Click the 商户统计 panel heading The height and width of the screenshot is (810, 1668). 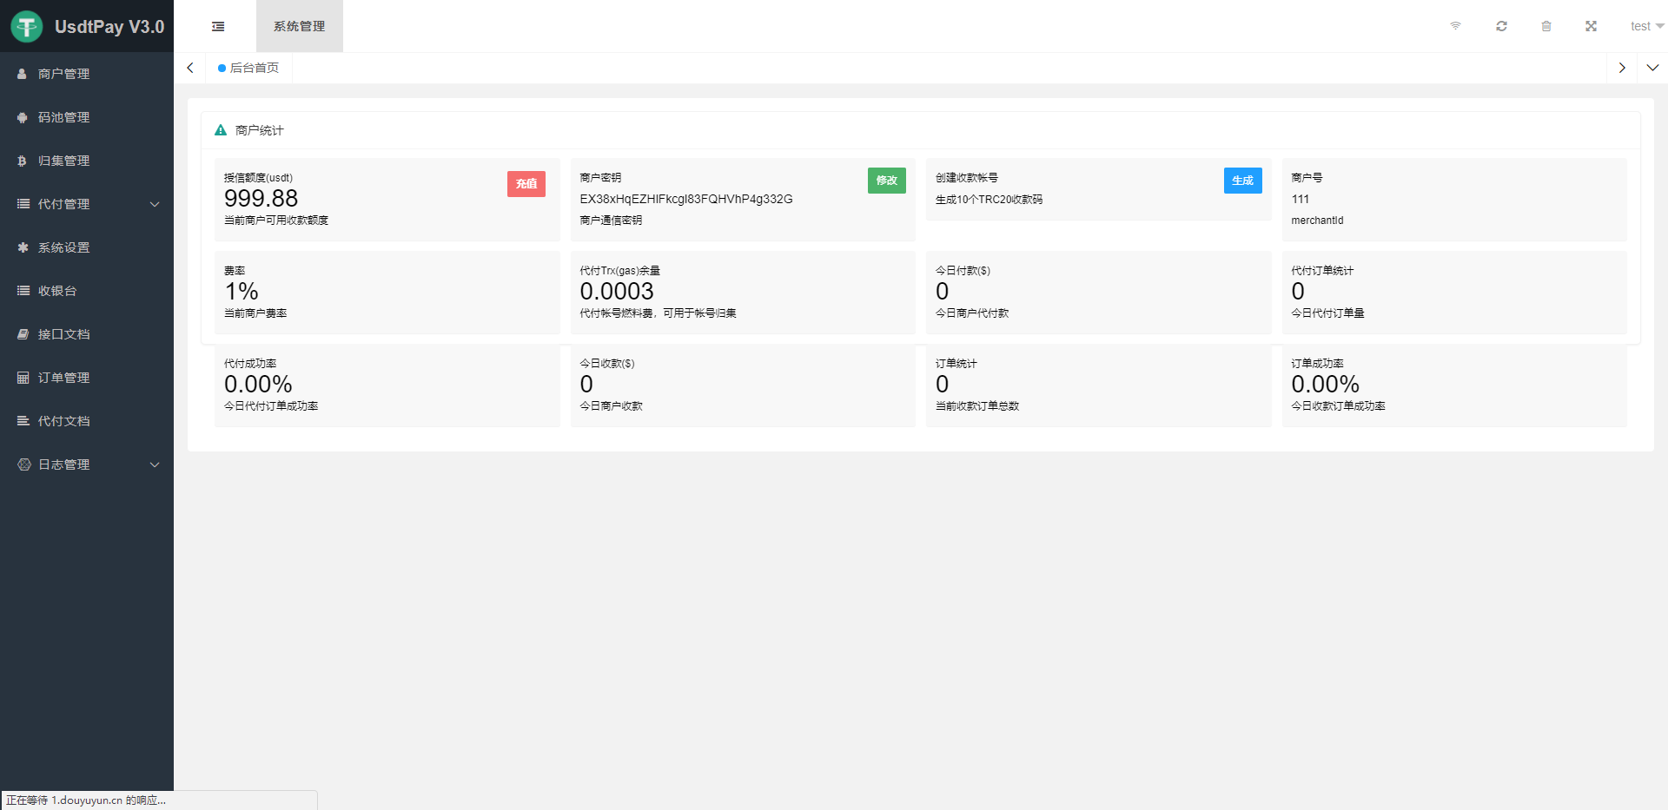pyautogui.click(x=260, y=130)
